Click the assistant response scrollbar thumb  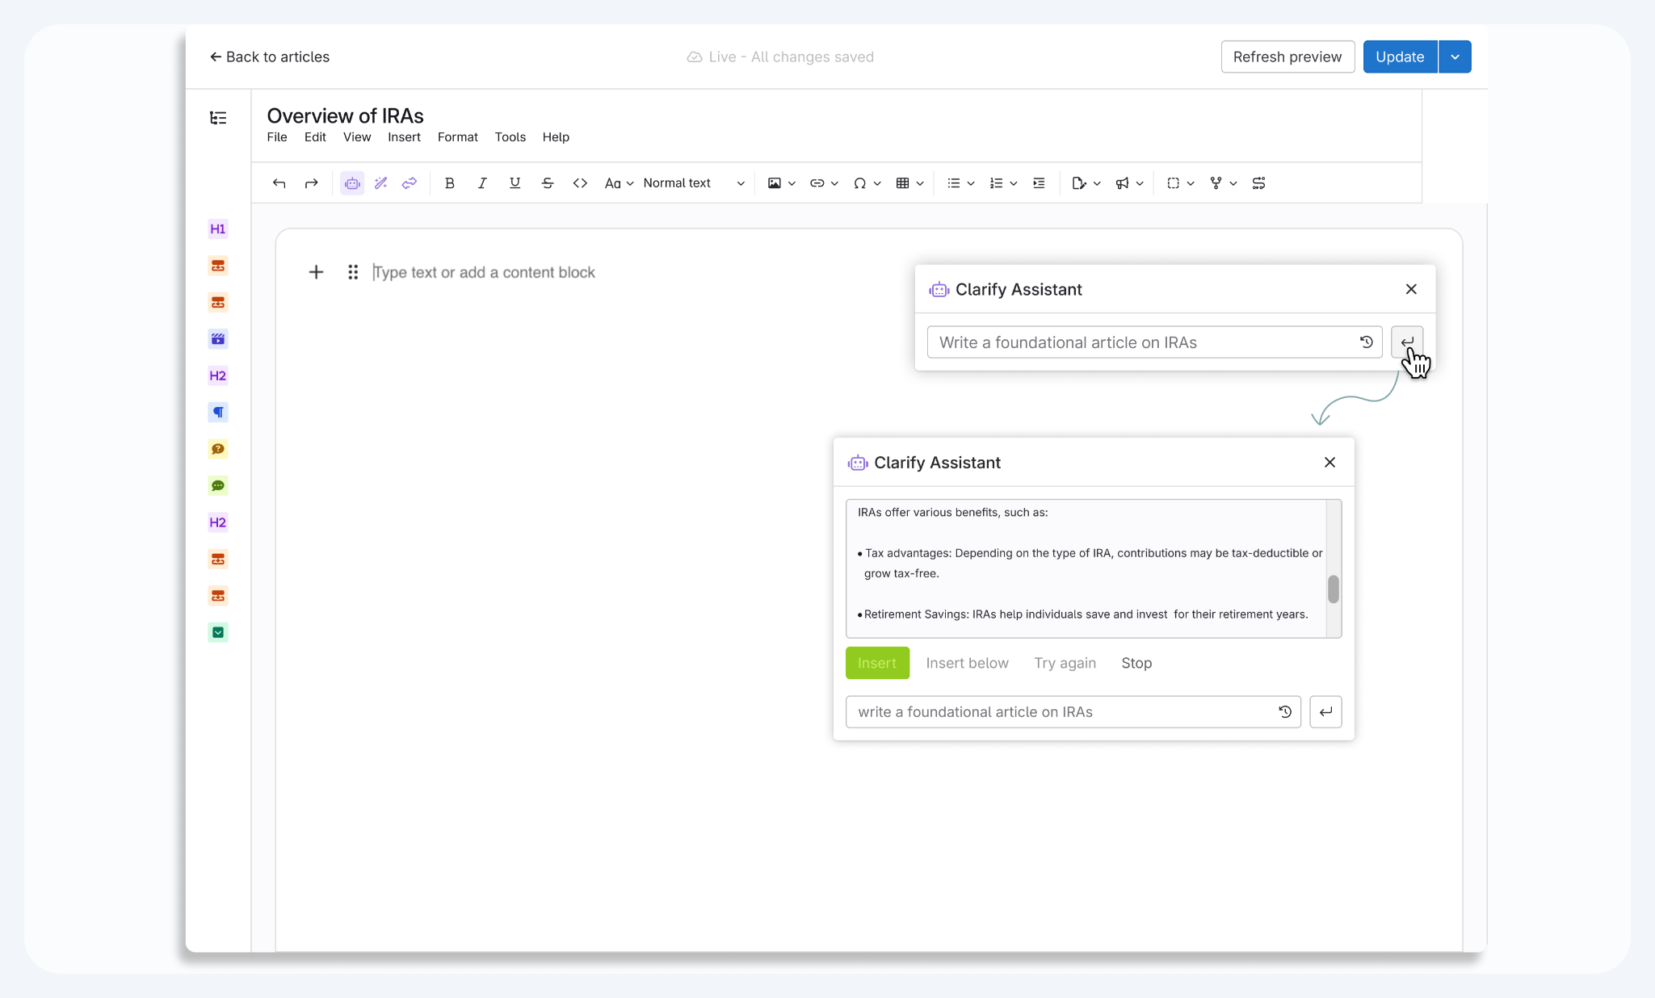1334,589
